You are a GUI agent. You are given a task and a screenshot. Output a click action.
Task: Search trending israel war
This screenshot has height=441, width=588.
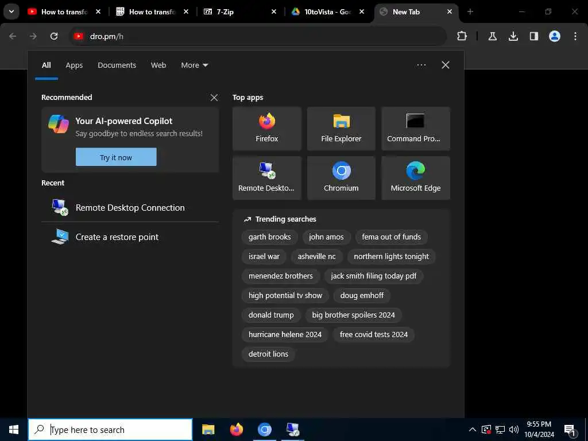click(264, 257)
